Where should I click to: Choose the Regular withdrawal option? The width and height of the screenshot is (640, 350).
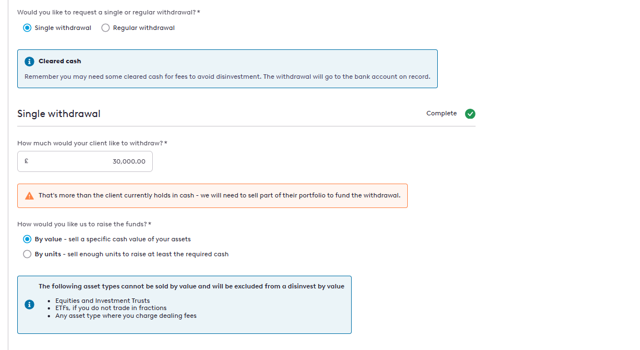click(x=106, y=28)
